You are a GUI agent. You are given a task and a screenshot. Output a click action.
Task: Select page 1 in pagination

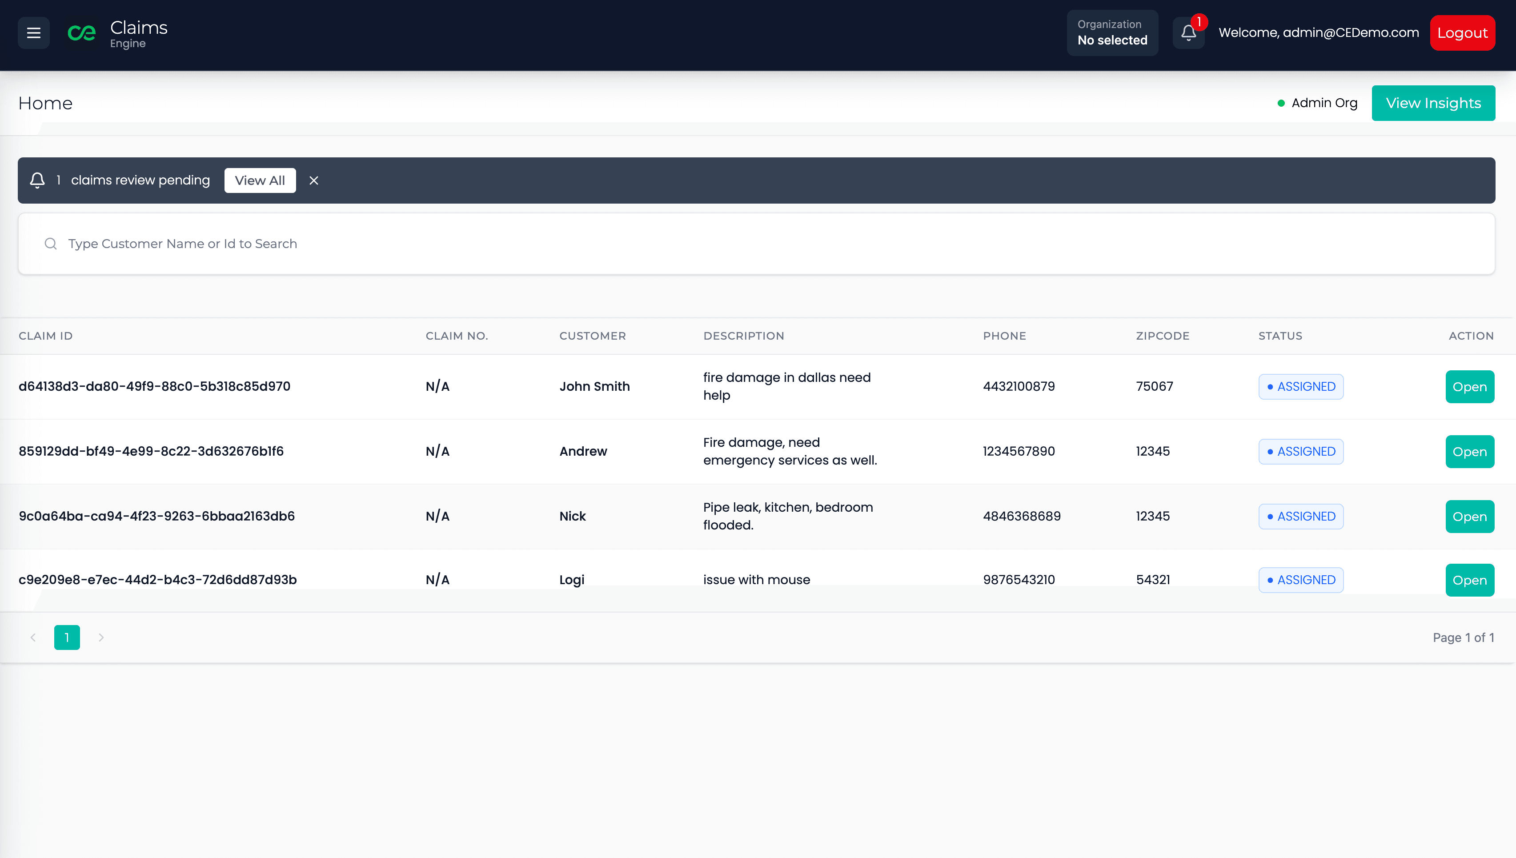tap(67, 637)
